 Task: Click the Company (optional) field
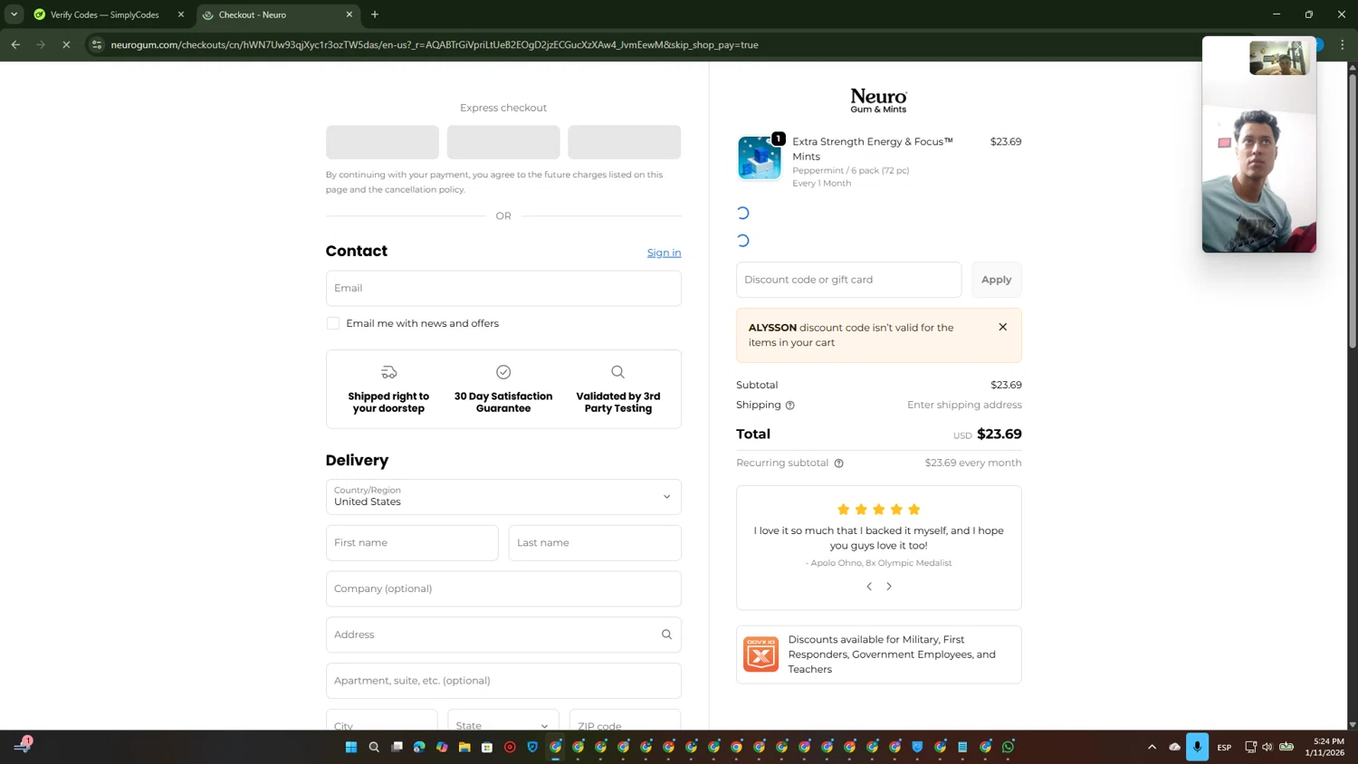tap(503, 588)
